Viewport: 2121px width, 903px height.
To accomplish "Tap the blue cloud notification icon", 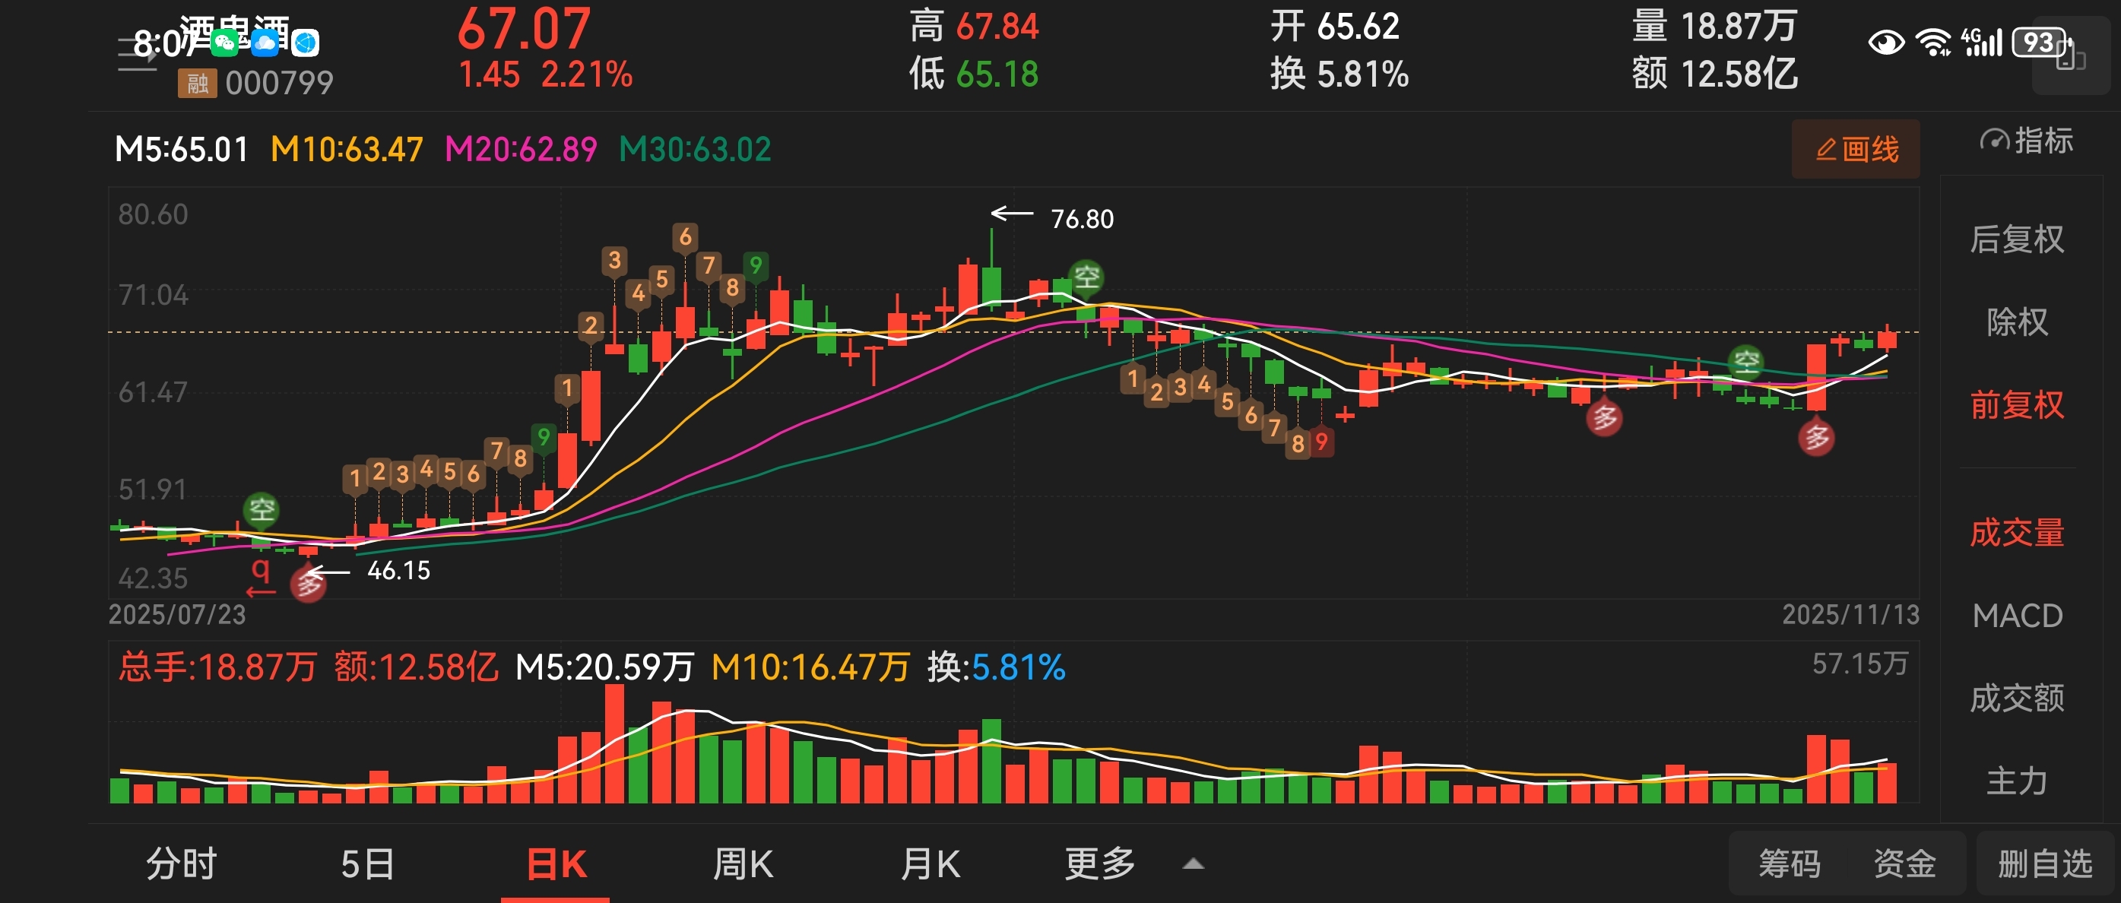I will click(265, 42).
